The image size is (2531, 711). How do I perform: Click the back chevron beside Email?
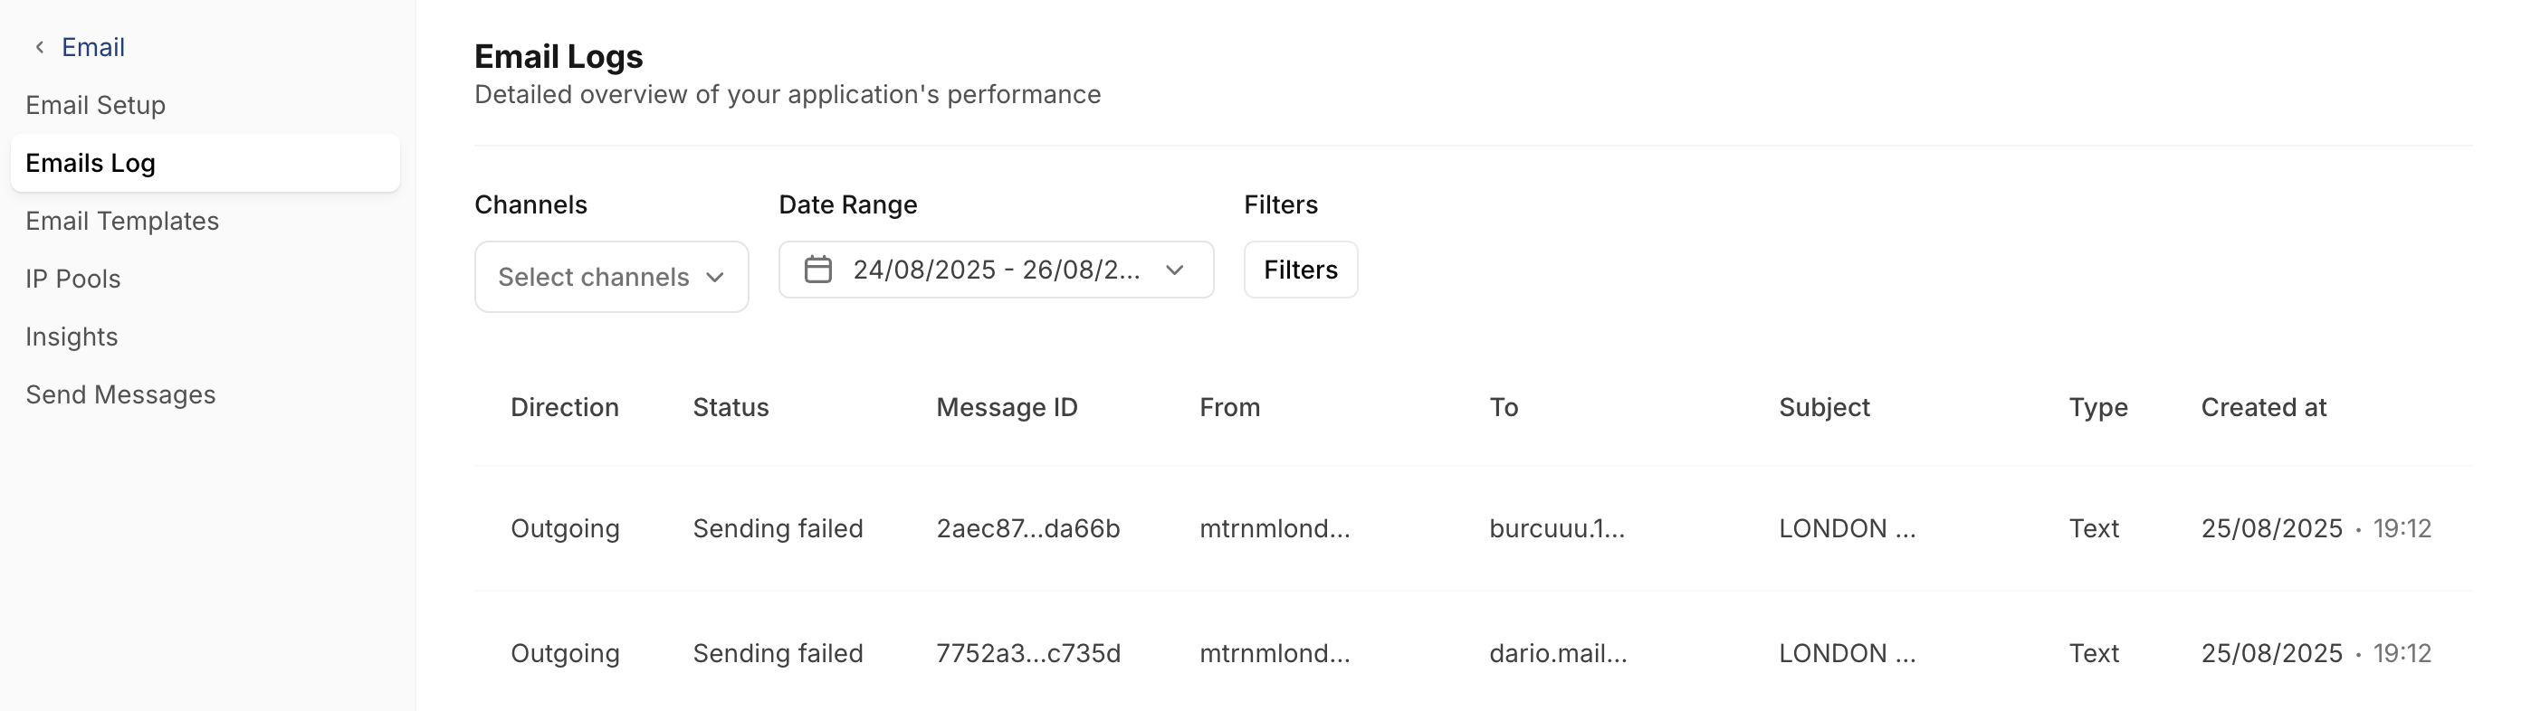tap(39, 47)
